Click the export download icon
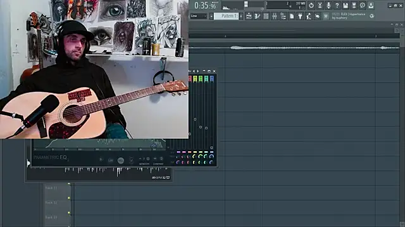 tap(371, 5)
